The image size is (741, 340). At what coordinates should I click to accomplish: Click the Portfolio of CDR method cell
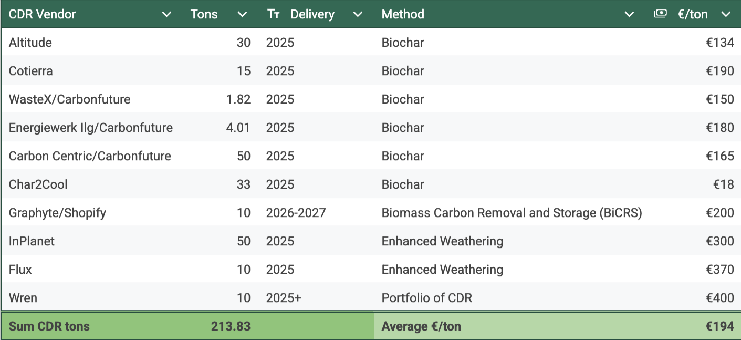coord(427,298)
